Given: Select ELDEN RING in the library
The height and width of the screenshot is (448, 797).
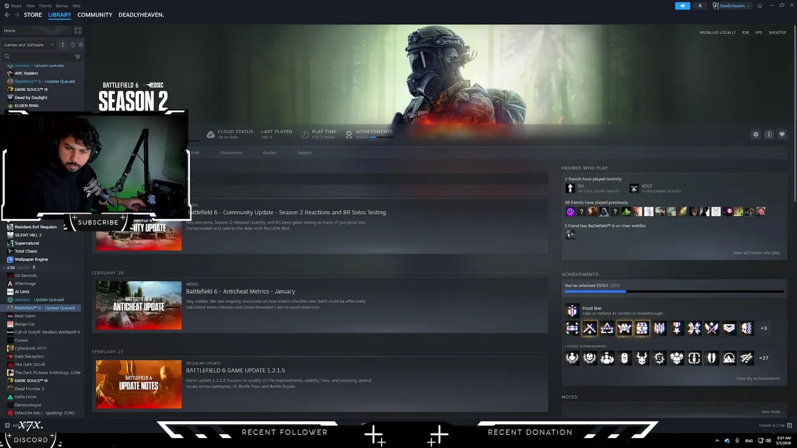Looking at the screenshot, I should 27,106.
